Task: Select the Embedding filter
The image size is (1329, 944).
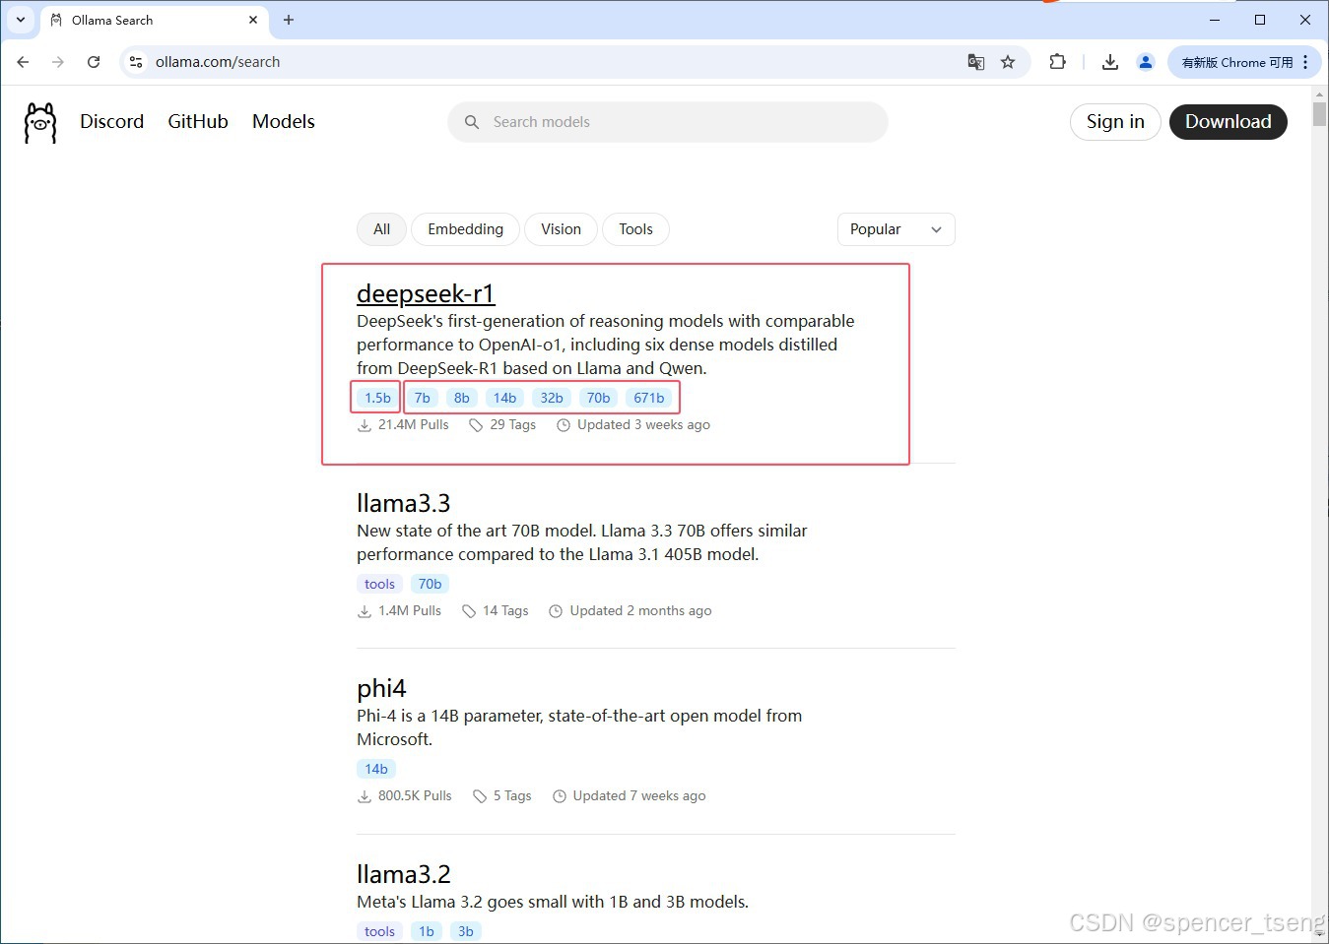Action: pyautogui.click(x=465, y=229)
